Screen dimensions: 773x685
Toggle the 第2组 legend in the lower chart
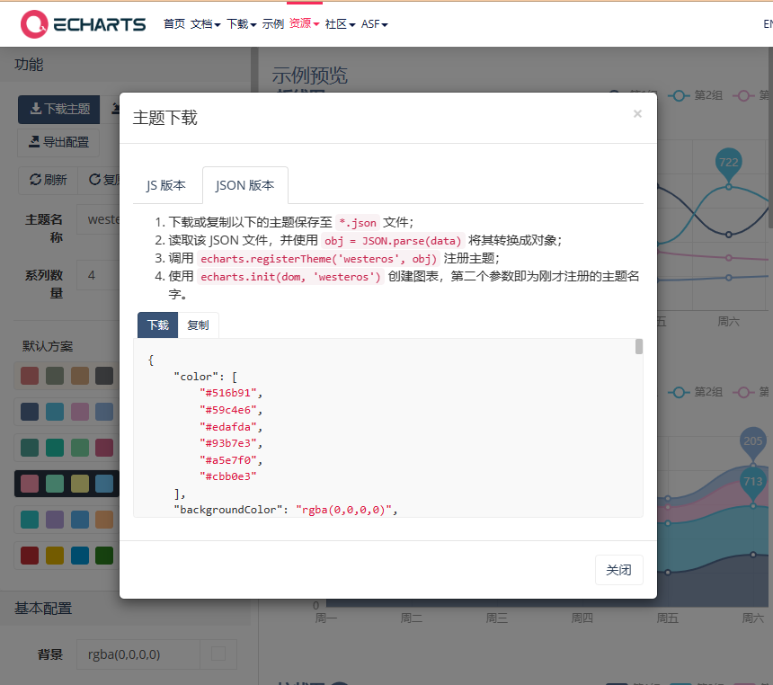(x=695, y=392)
